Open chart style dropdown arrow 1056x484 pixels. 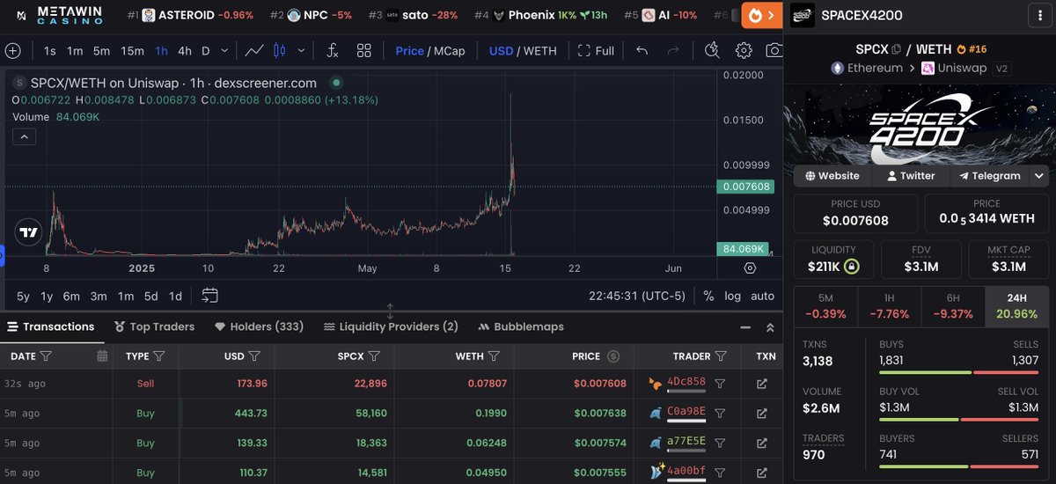[x=300, y=51]
